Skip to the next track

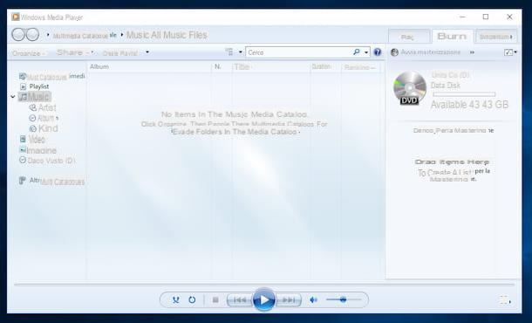(x=289, y=300)
